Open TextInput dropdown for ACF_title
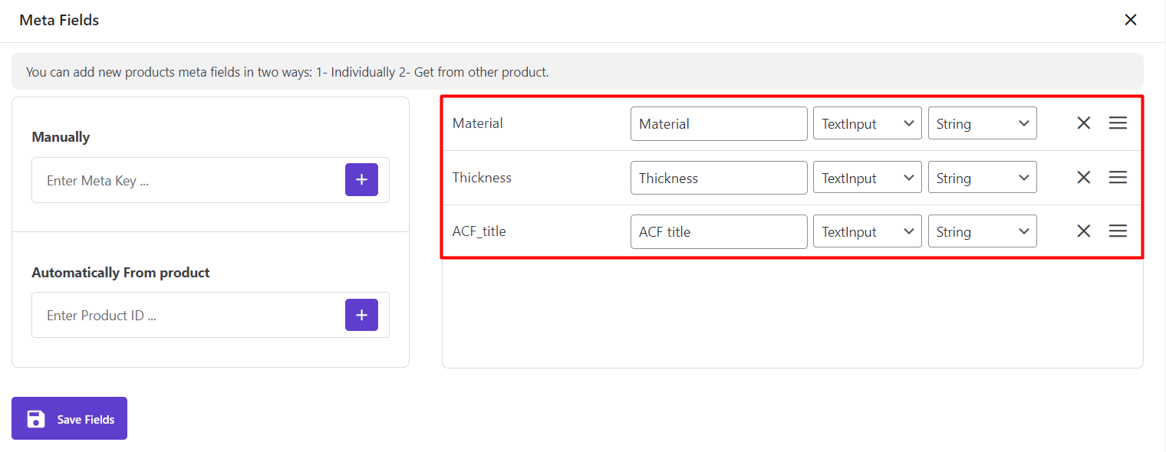1166x452 pixels. click(867, 231)
